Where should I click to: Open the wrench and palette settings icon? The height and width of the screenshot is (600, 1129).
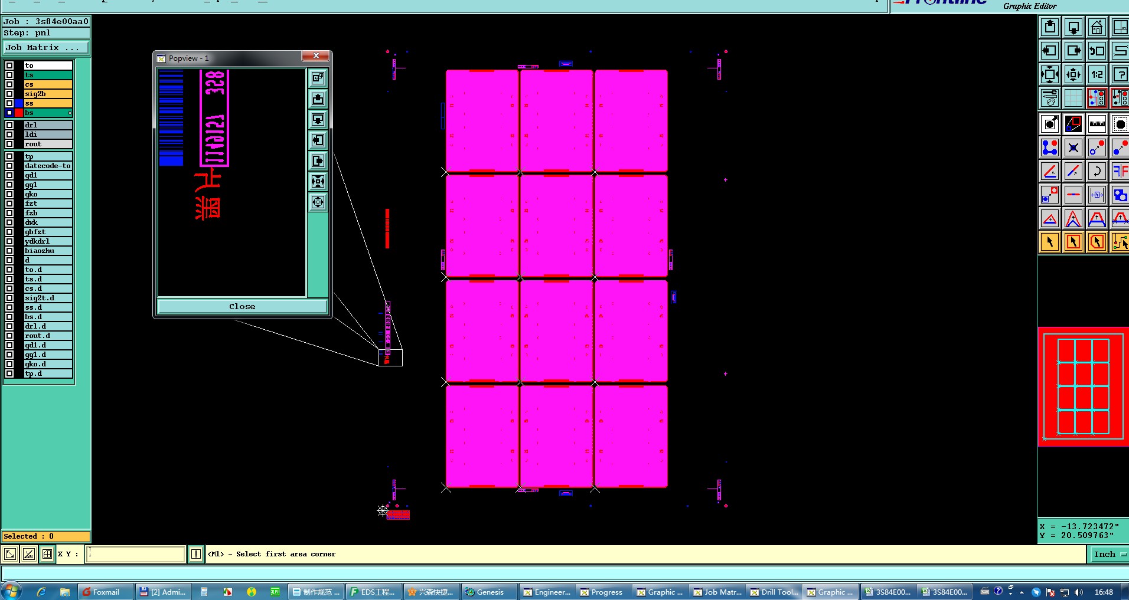[1050, 98]
